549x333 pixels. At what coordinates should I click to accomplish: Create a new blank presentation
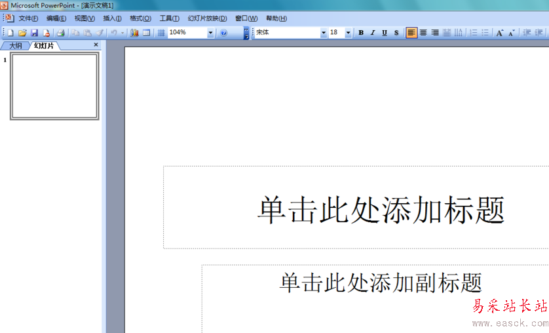click(10, 33)
